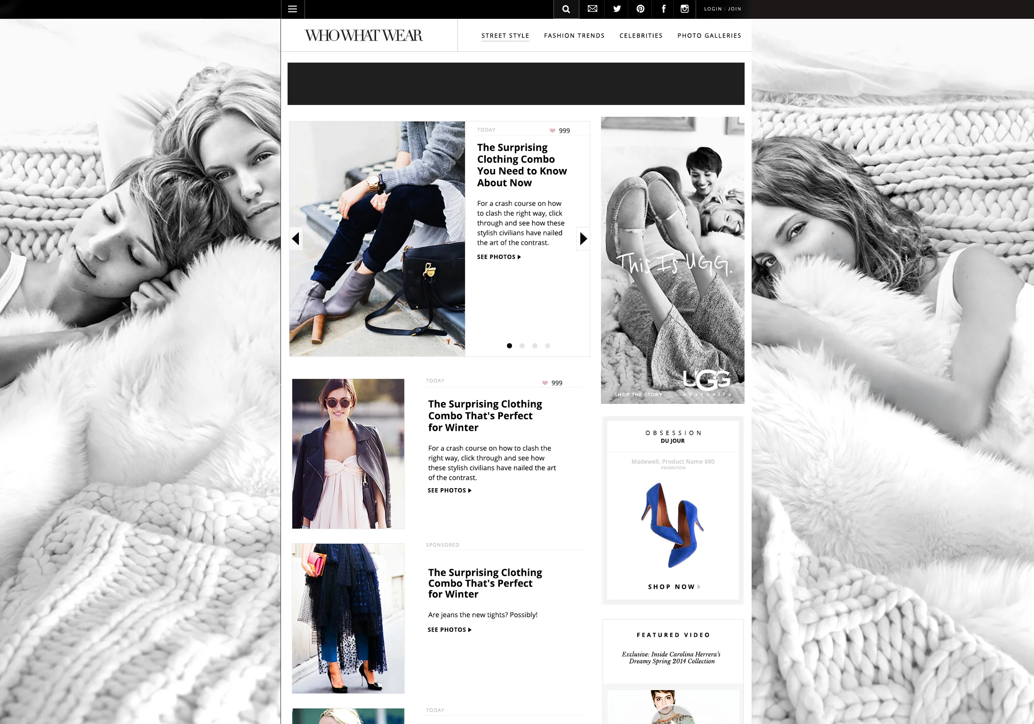Visit the Twitter page icon
The width and height of the screenshot is (1034, 724).
point(617,9)
